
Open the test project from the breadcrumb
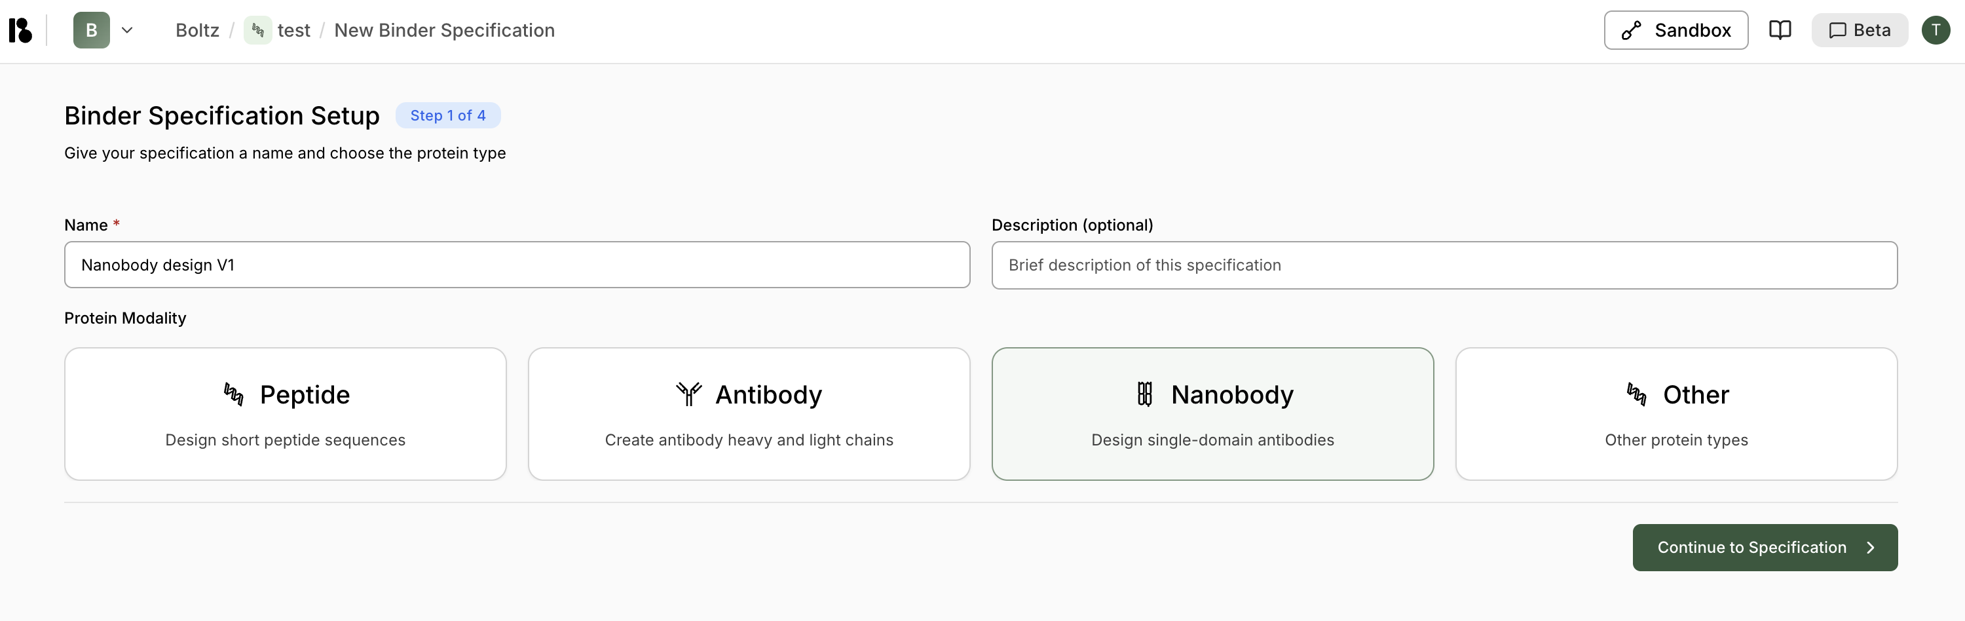pos(293,29)
